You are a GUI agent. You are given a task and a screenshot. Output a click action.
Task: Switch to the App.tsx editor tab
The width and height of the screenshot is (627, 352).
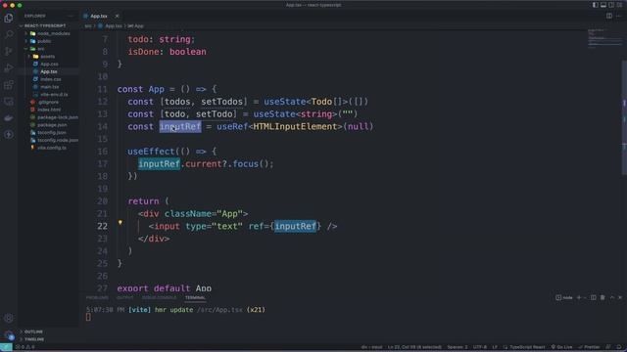[x=98, y=16]
